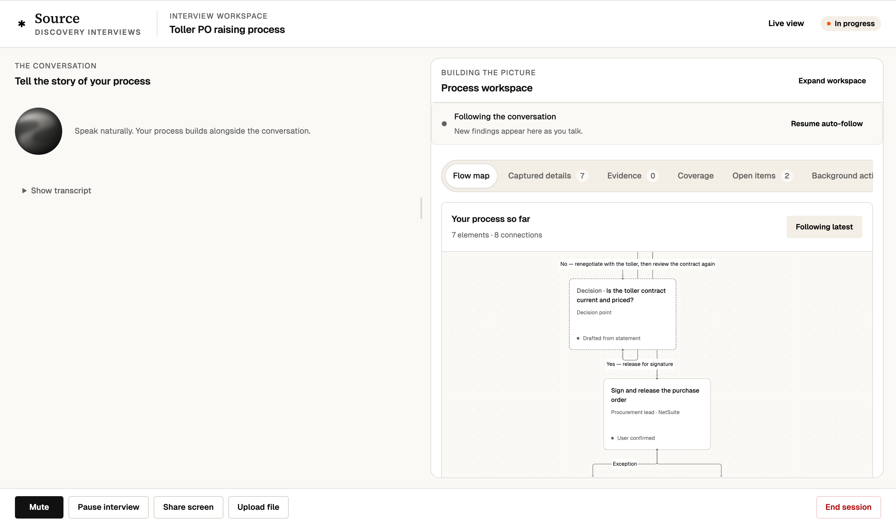Click the '7 elements · 8 connections' summary
The height and width of the screenshot is (526, 896).
click(497, 235)
